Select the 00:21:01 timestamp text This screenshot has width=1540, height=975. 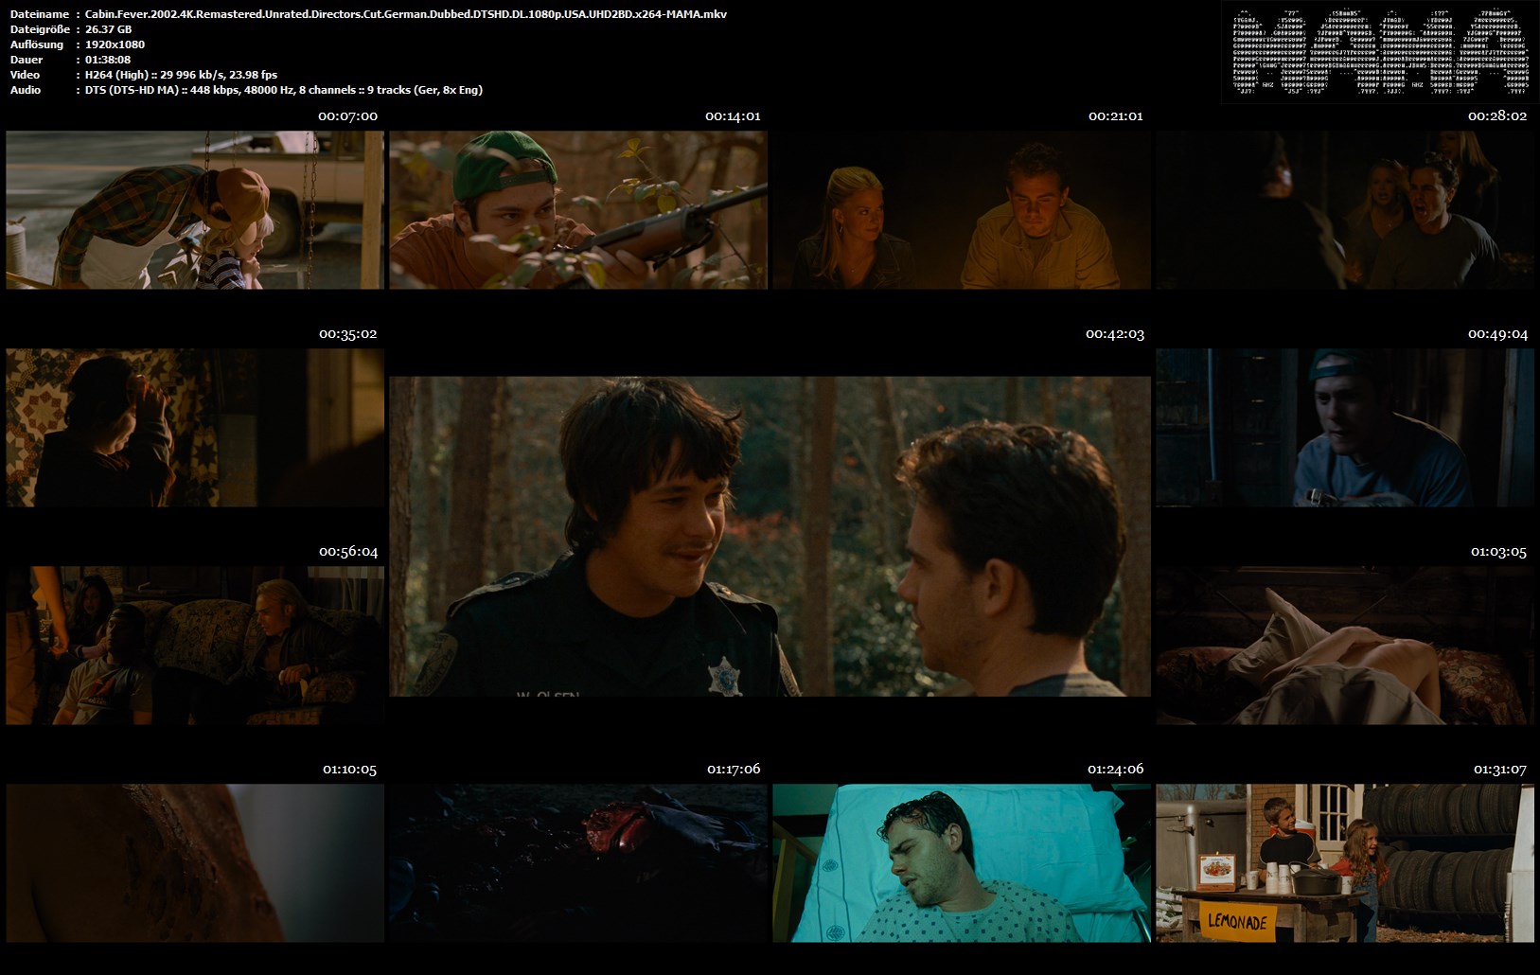[1115, 116]
